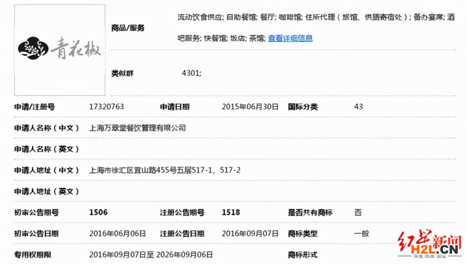467x264 pixels.
Task: Click the 初审公告日期 label
Action: tap(36, 234)
